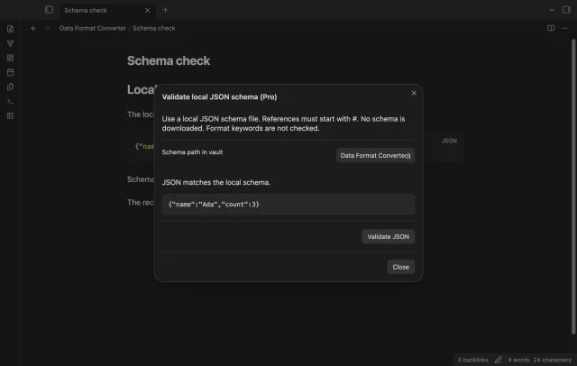Open the file explorer ribbon icon

[10, 29]
